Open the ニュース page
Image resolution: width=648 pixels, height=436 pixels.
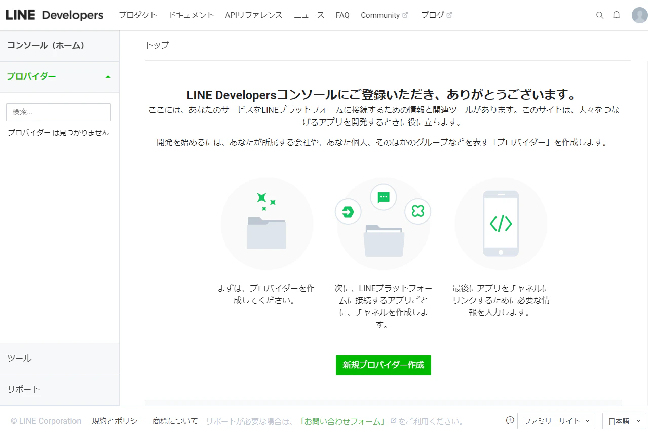(x=309, y=15)
